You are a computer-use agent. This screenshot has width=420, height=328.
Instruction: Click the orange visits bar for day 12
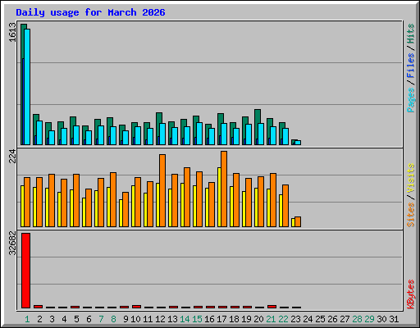click(162, 190)
